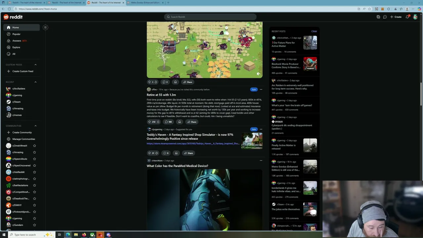This screenshot has width=423, height=238.
Task: Join the r/Fire community
Action: pos(253,90)
